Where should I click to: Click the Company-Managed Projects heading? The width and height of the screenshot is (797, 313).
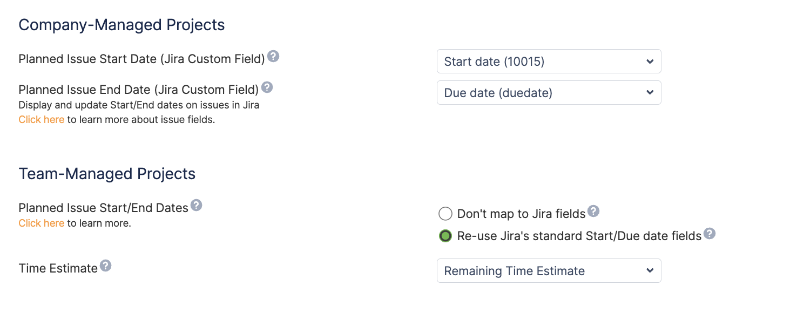coord(121,25)
